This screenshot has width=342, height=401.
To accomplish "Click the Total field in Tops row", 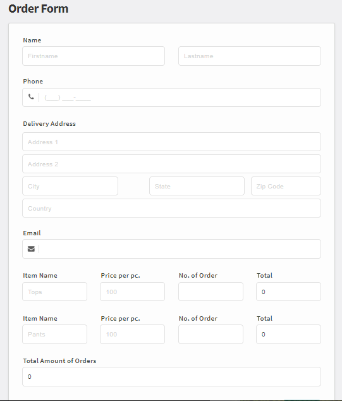I will [288, 292].
